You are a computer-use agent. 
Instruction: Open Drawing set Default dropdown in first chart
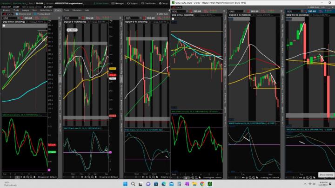[x=48, y=178]
